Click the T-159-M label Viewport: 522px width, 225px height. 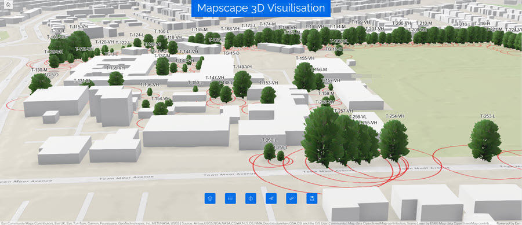[326, 94]
